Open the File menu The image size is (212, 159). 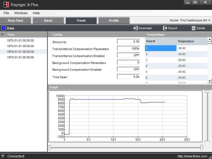[x=6, y=13]
